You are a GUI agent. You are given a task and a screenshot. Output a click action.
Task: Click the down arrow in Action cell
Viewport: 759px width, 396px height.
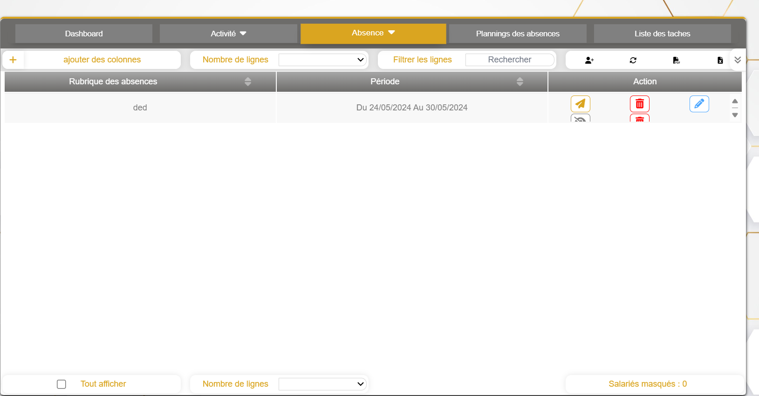735,115
